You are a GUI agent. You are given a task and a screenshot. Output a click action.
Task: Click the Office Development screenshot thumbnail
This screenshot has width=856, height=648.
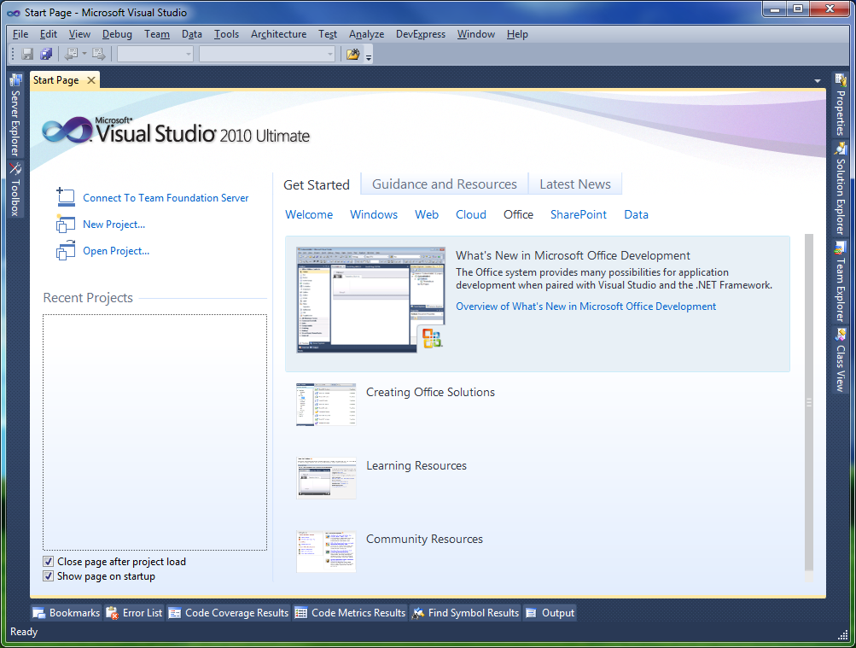click(370, 300)
